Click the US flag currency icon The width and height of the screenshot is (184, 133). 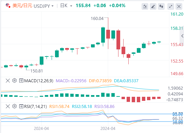pos(8,5)
